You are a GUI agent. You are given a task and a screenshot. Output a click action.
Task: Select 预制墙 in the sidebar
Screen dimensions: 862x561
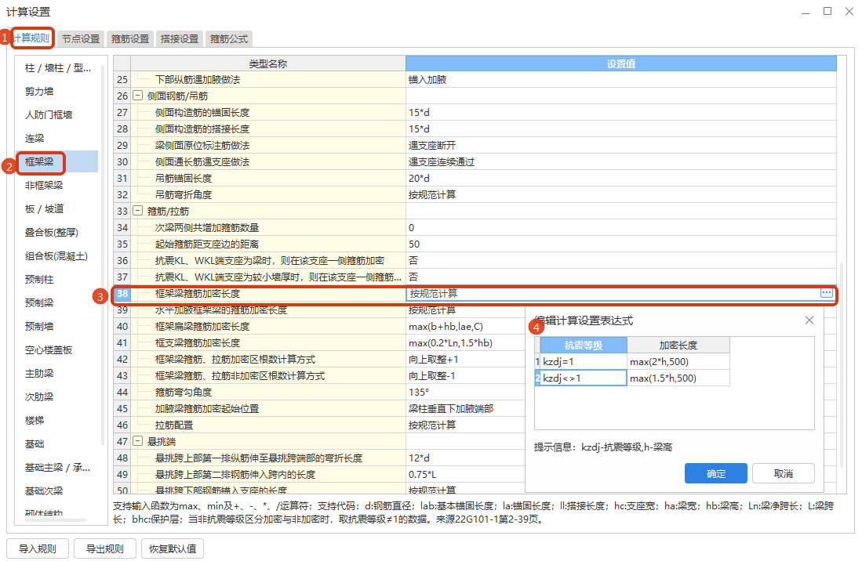point(57,327)
